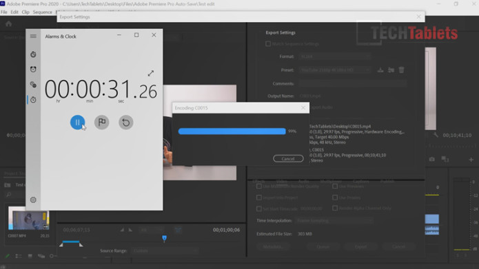
Task: Toggle Set Start Timecode checkbox
Action: tap(259, 208)
